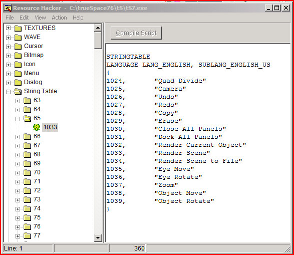Select the Dialog folder icon
294x255 pixels.
click(x=18, y=82)
